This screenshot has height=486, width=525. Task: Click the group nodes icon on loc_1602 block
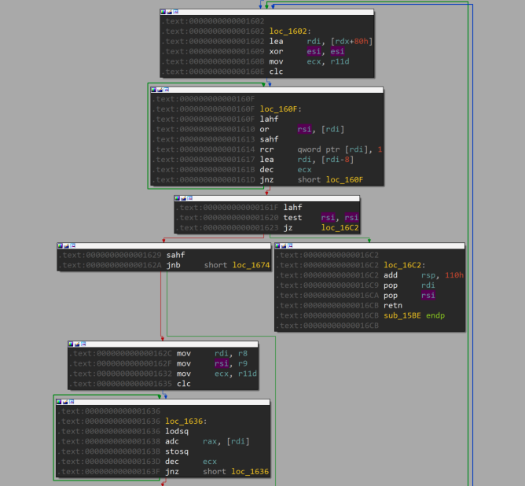pos(176,12)
